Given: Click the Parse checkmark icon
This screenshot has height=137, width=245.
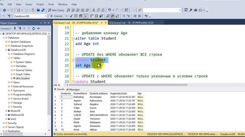Looking at the screenshot, I should coord(71,16).
